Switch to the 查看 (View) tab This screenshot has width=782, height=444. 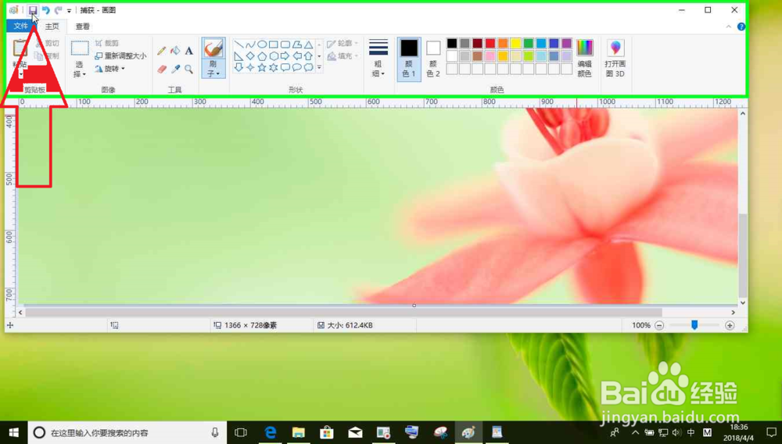click(x=83, y=27)
